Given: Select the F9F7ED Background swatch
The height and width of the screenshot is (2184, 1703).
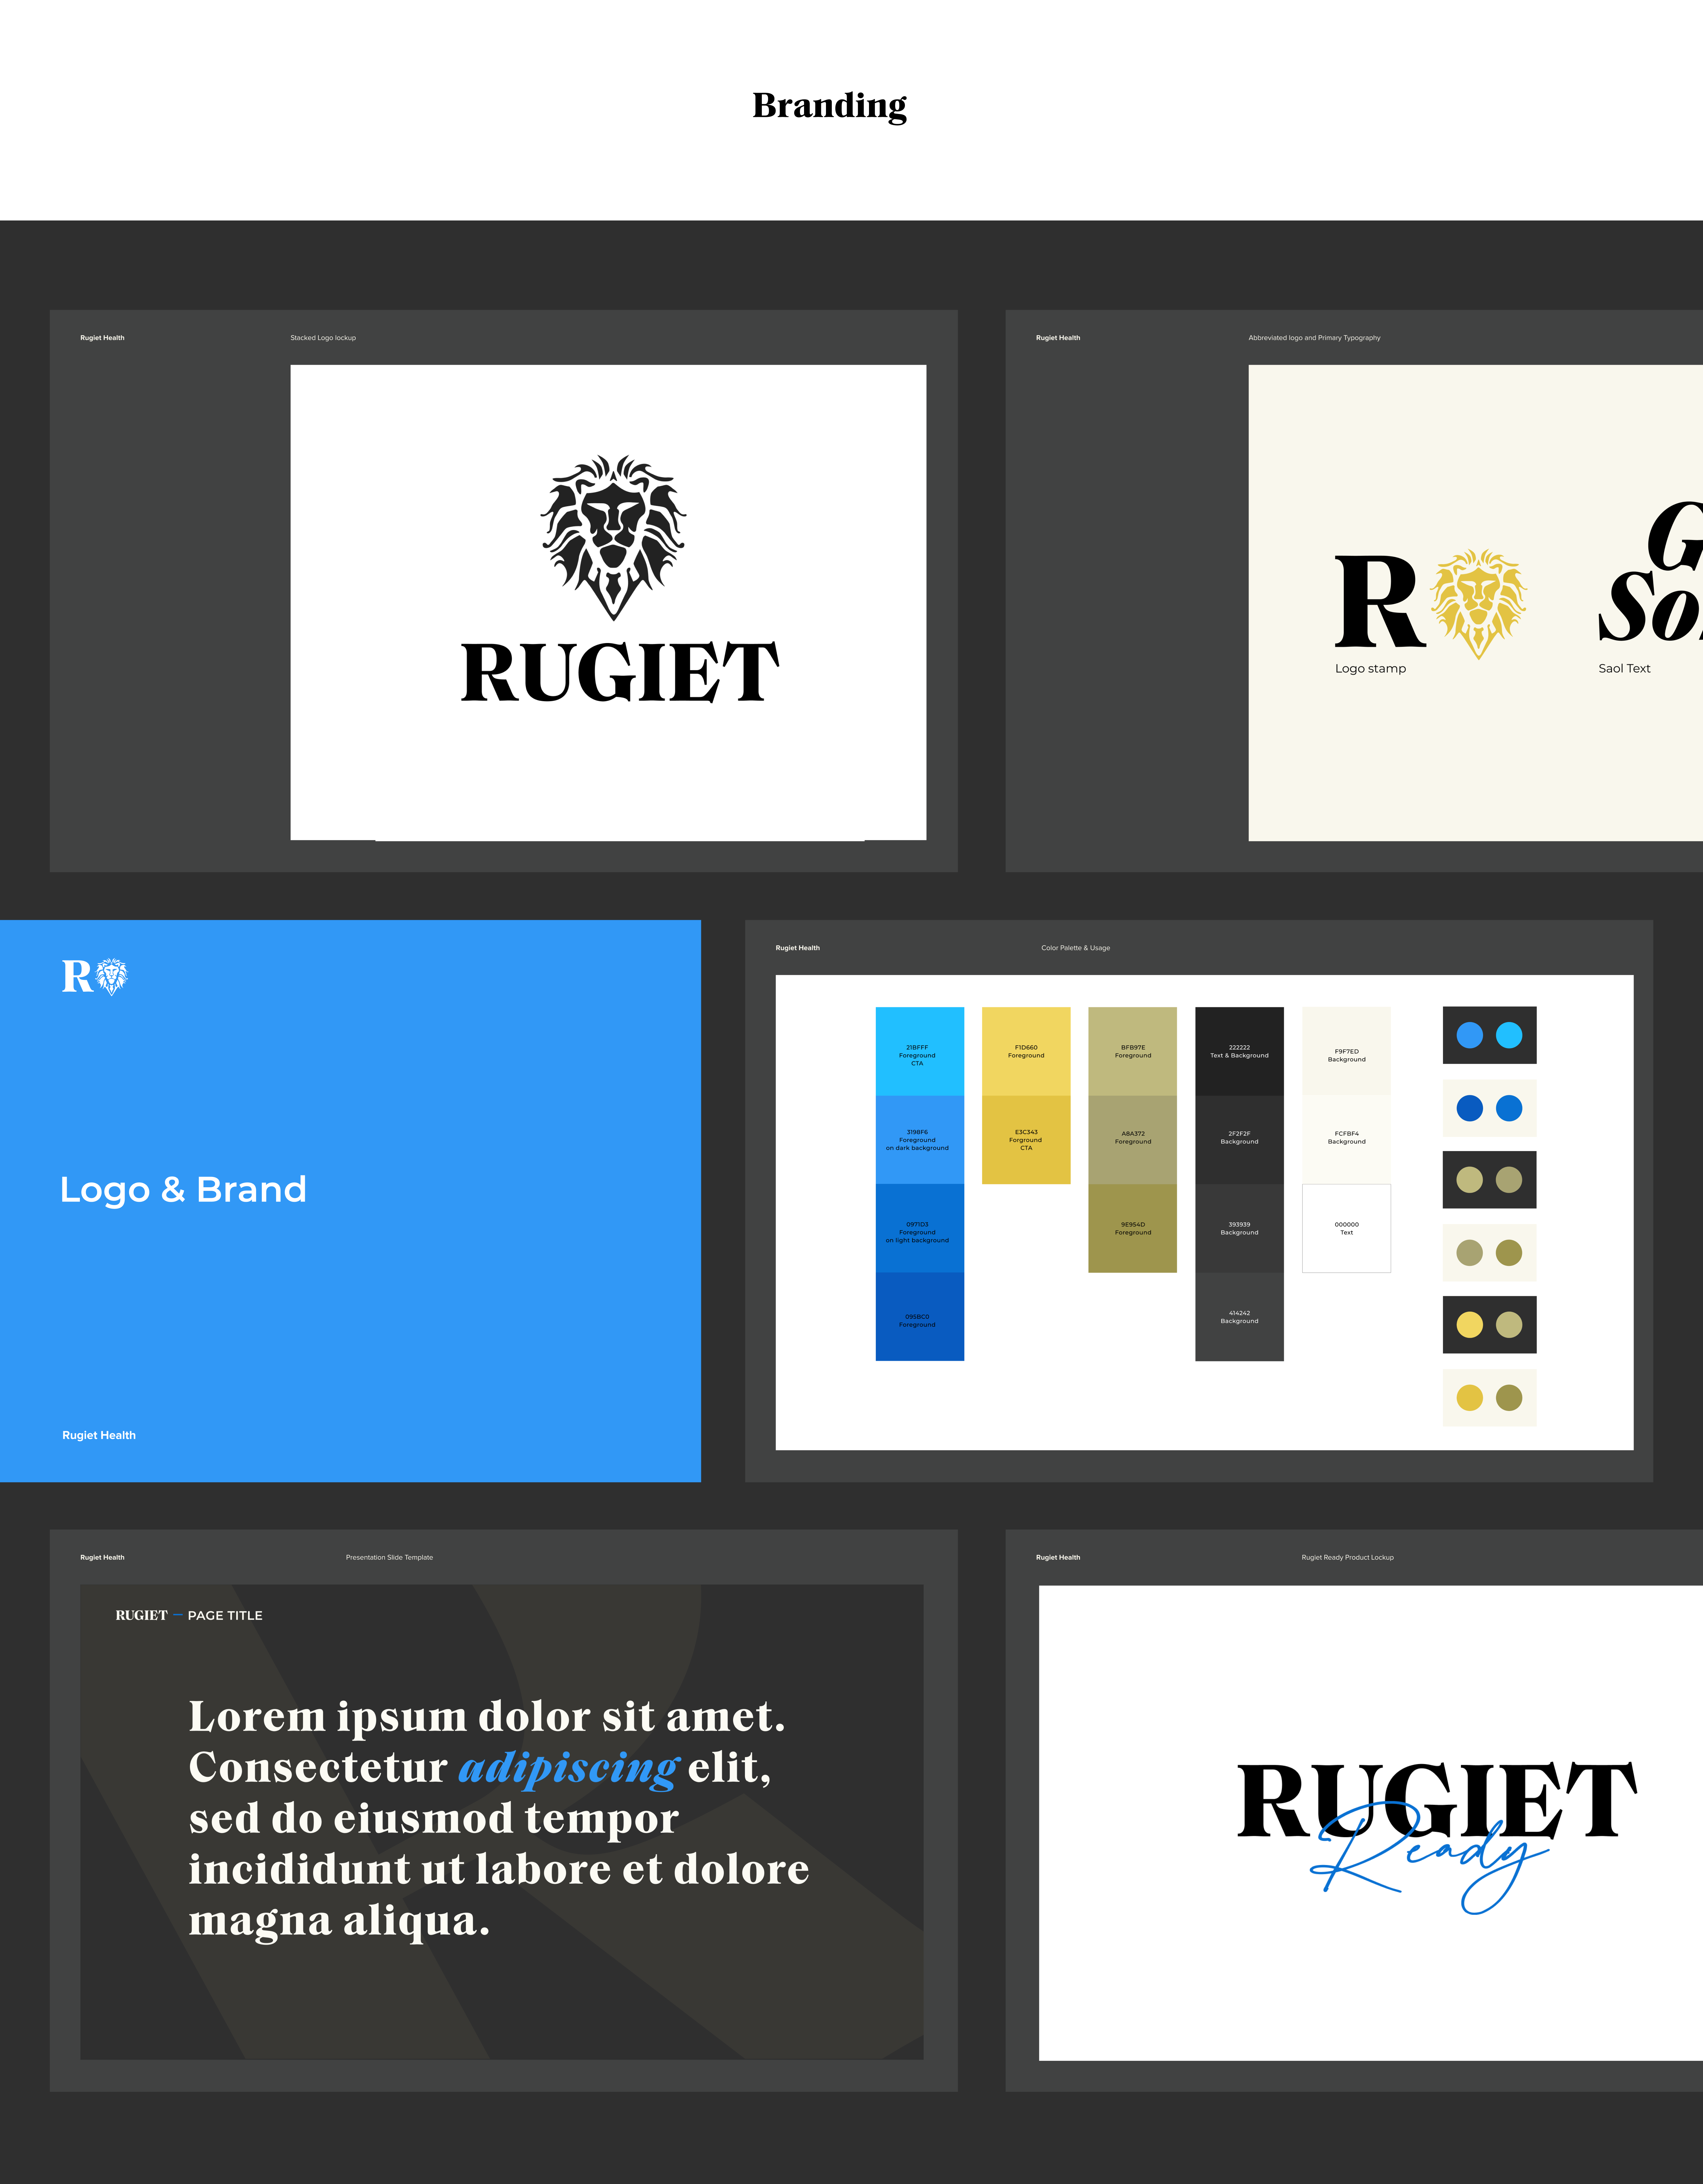Looking at the screenshot, I should pos(1346,1051).
